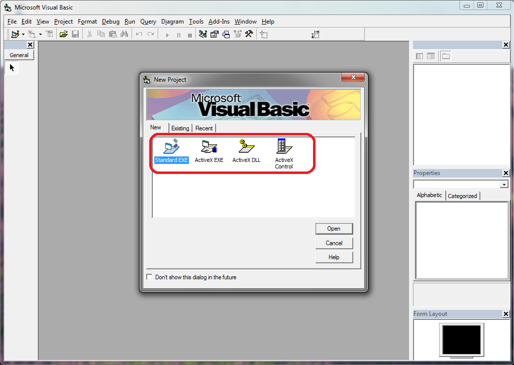Screen dimensions: 514x365
Task: Click the Save Project disk icon
Action: [x=75, y=34]
